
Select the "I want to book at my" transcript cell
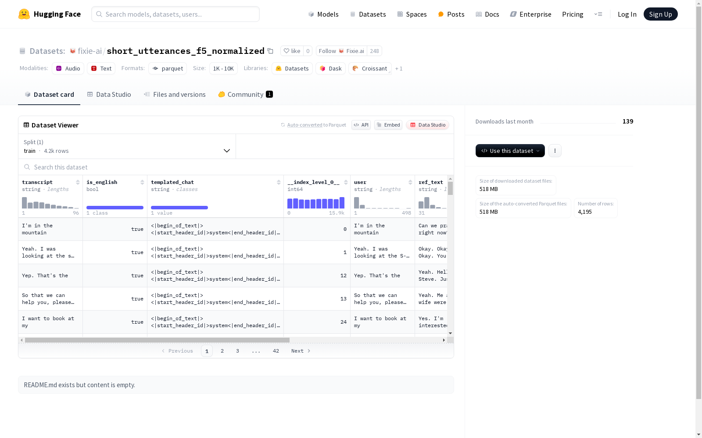pyautogui.click(x=50, y=322)
